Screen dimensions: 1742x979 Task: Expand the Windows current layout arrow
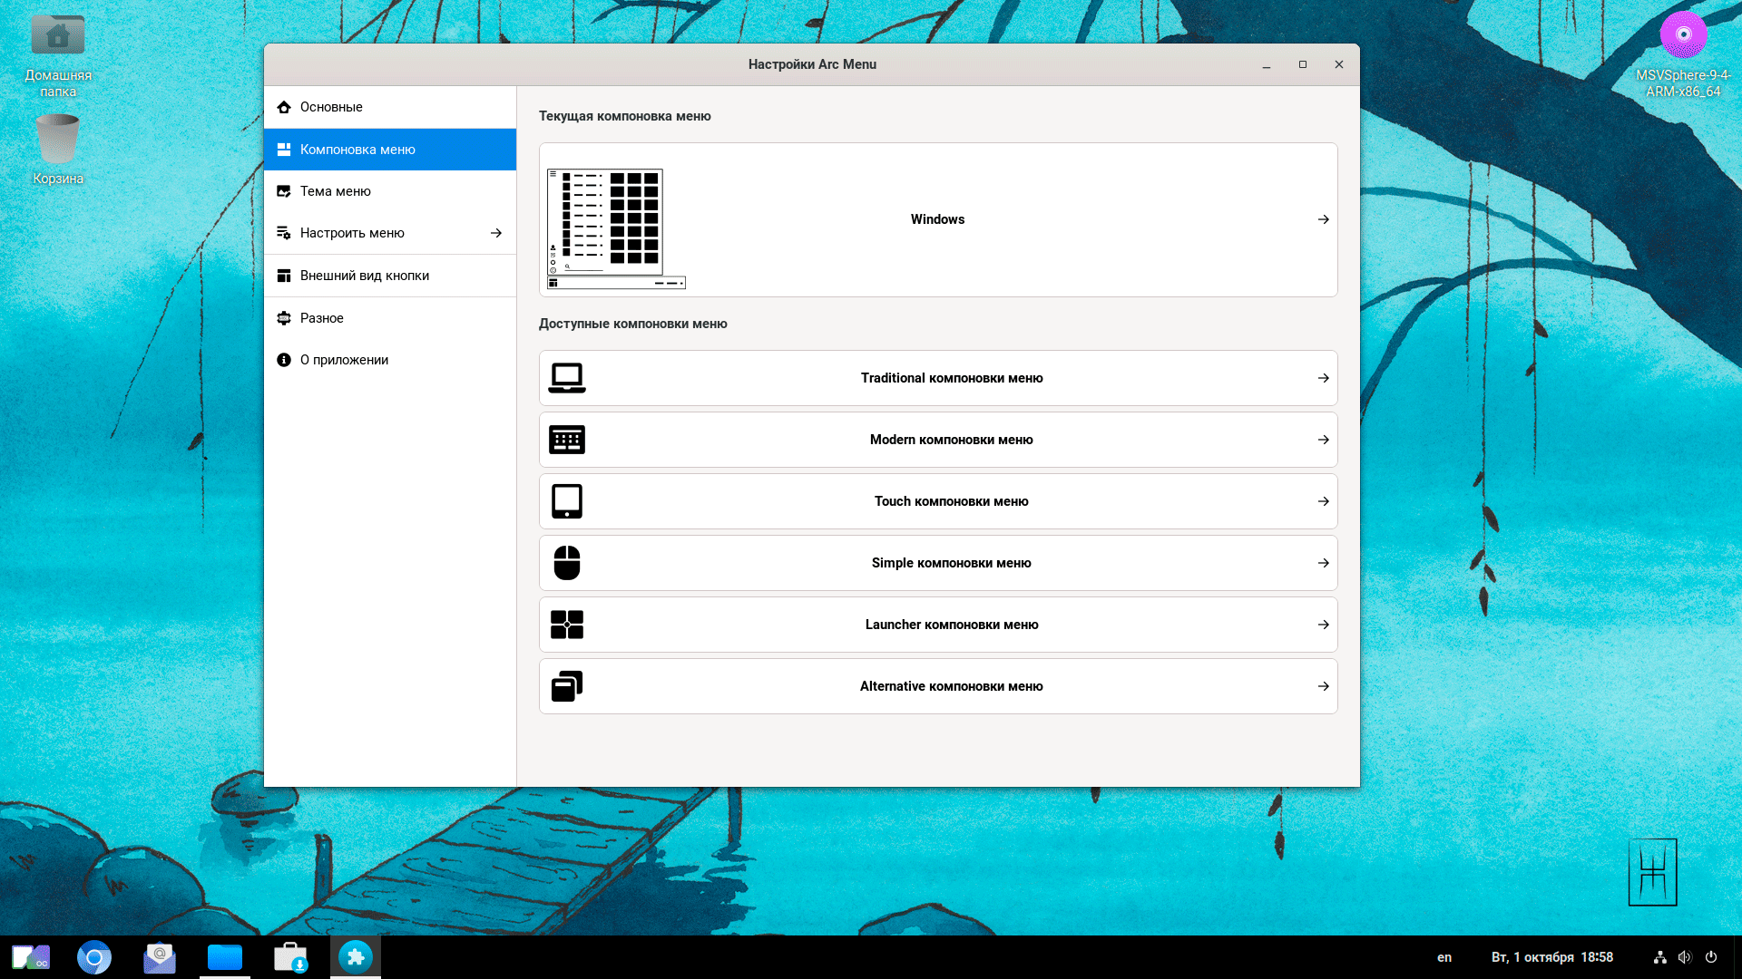tap(1324, 219)
